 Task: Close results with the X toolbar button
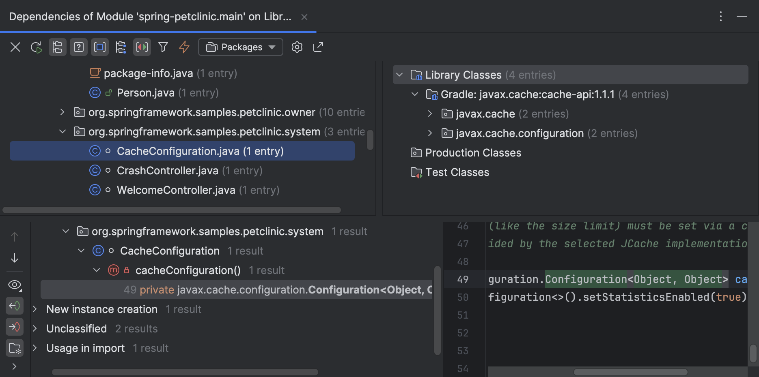[15, 47]
